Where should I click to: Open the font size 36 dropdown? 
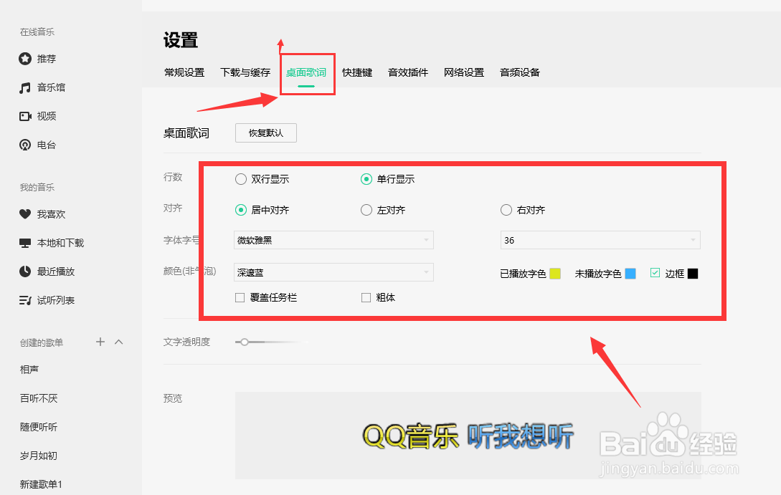pyautogui.click(x=600, y=240)
